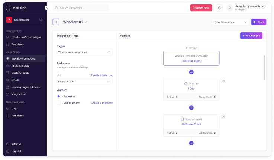This screenshot has height=160, width=274.
Task: Click the Actions panel vertical scrollbar
Action: (x=264, y=68)
